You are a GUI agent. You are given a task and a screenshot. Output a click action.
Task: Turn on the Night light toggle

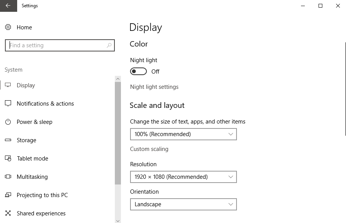(x=138, y=72)
